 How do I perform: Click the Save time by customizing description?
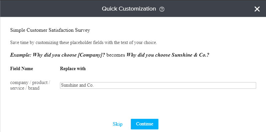pyautogui.click(x=84, y=43)
